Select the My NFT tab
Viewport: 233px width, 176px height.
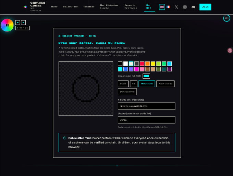coord(149,7)
